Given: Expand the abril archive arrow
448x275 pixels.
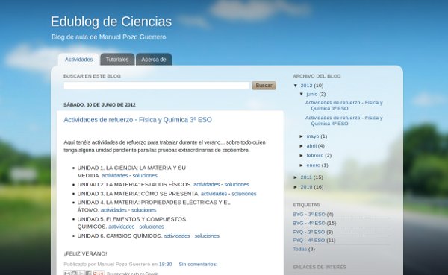Looking at the screenshot, I should pos(302,146).
